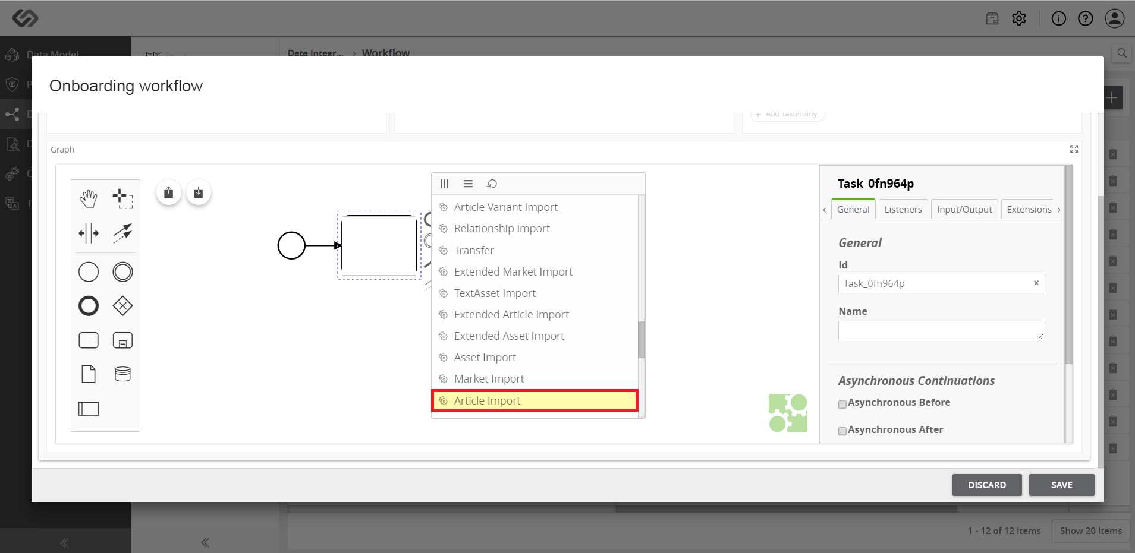The image size is (1135, 553).
Task: Choose Article Variant Import from list
Action: [x=535, y=207]
